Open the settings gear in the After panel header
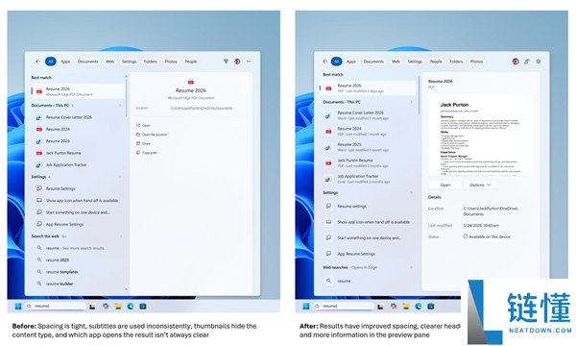576x346 pixels. [x=539, y=62]
